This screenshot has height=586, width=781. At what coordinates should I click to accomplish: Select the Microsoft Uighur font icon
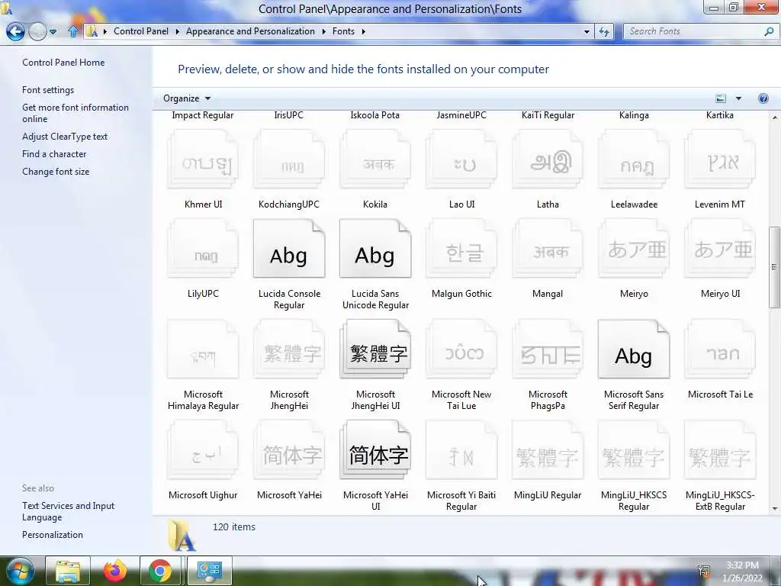point(203,450)
